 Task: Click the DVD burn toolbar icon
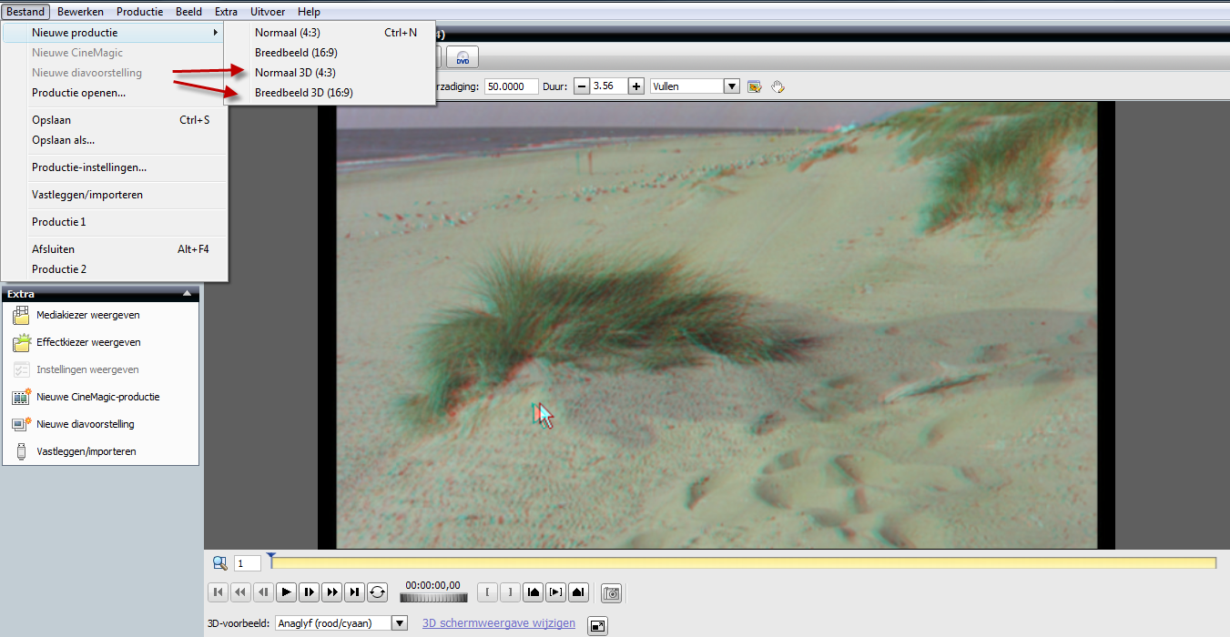463,57
